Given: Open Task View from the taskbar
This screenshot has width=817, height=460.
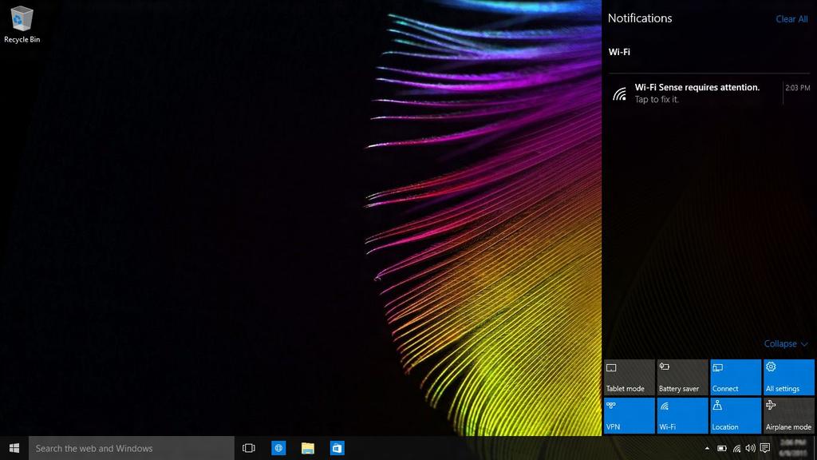Looking at the screenshot, I should (x=249, y=448).
